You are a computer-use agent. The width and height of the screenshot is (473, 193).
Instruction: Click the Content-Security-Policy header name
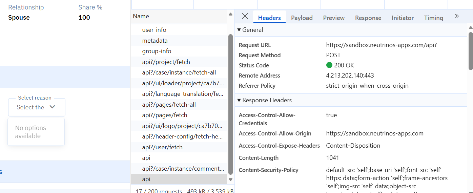pos(269,170)
